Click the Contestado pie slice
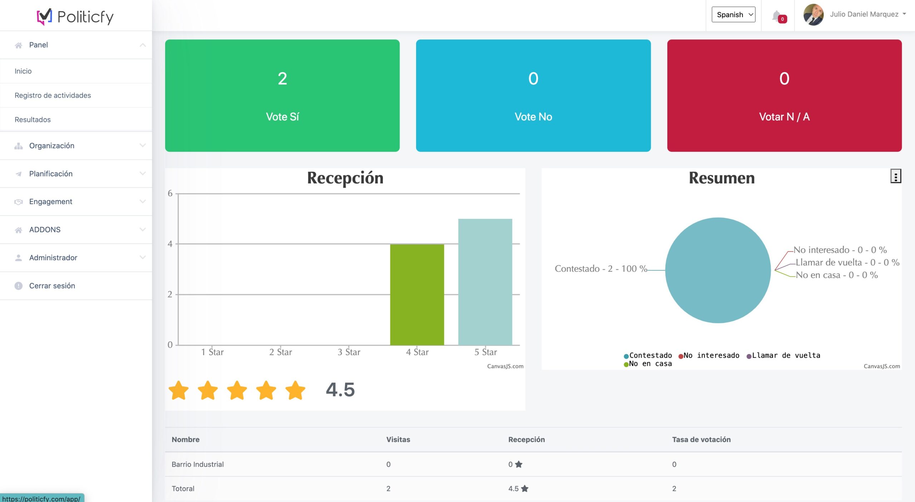 pos(718,270)
